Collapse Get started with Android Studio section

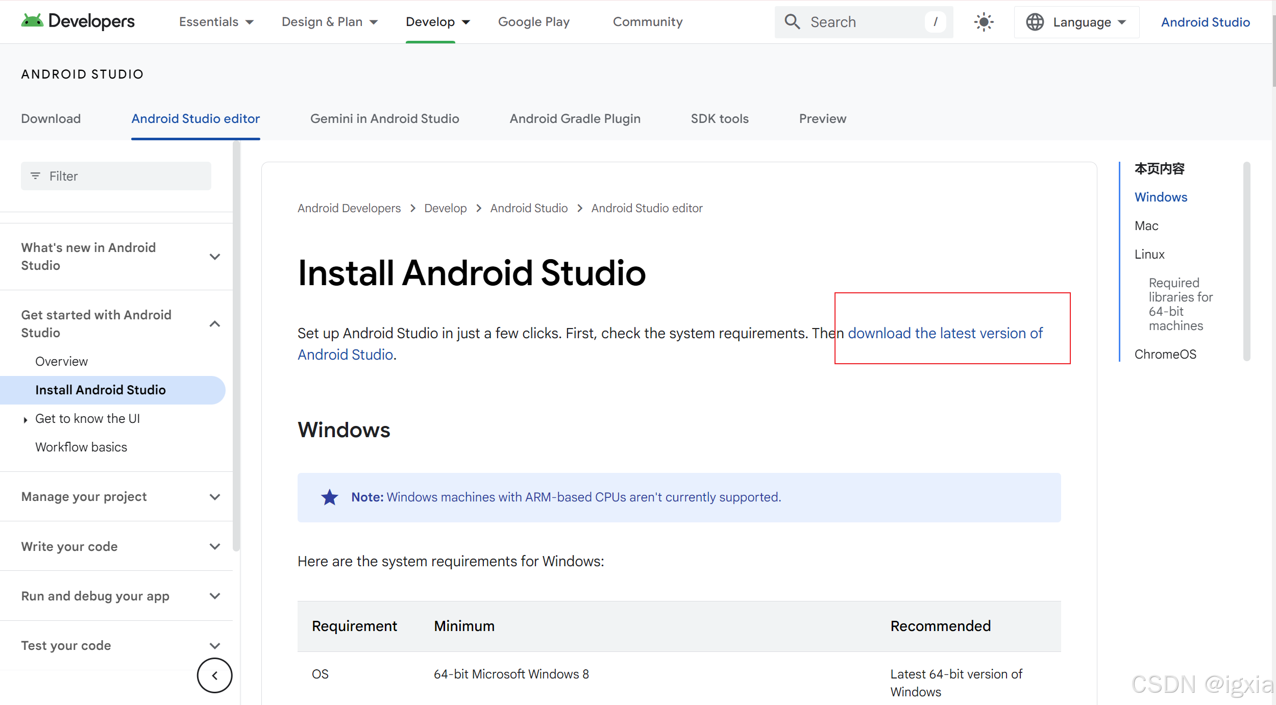click(215, 324)
